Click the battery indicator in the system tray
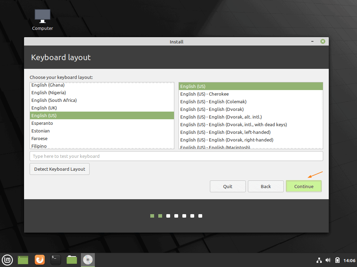This screenshot has height=267, width=357. click(337, 260)
